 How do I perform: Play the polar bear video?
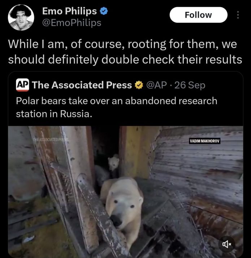click(x=126, y=192)
